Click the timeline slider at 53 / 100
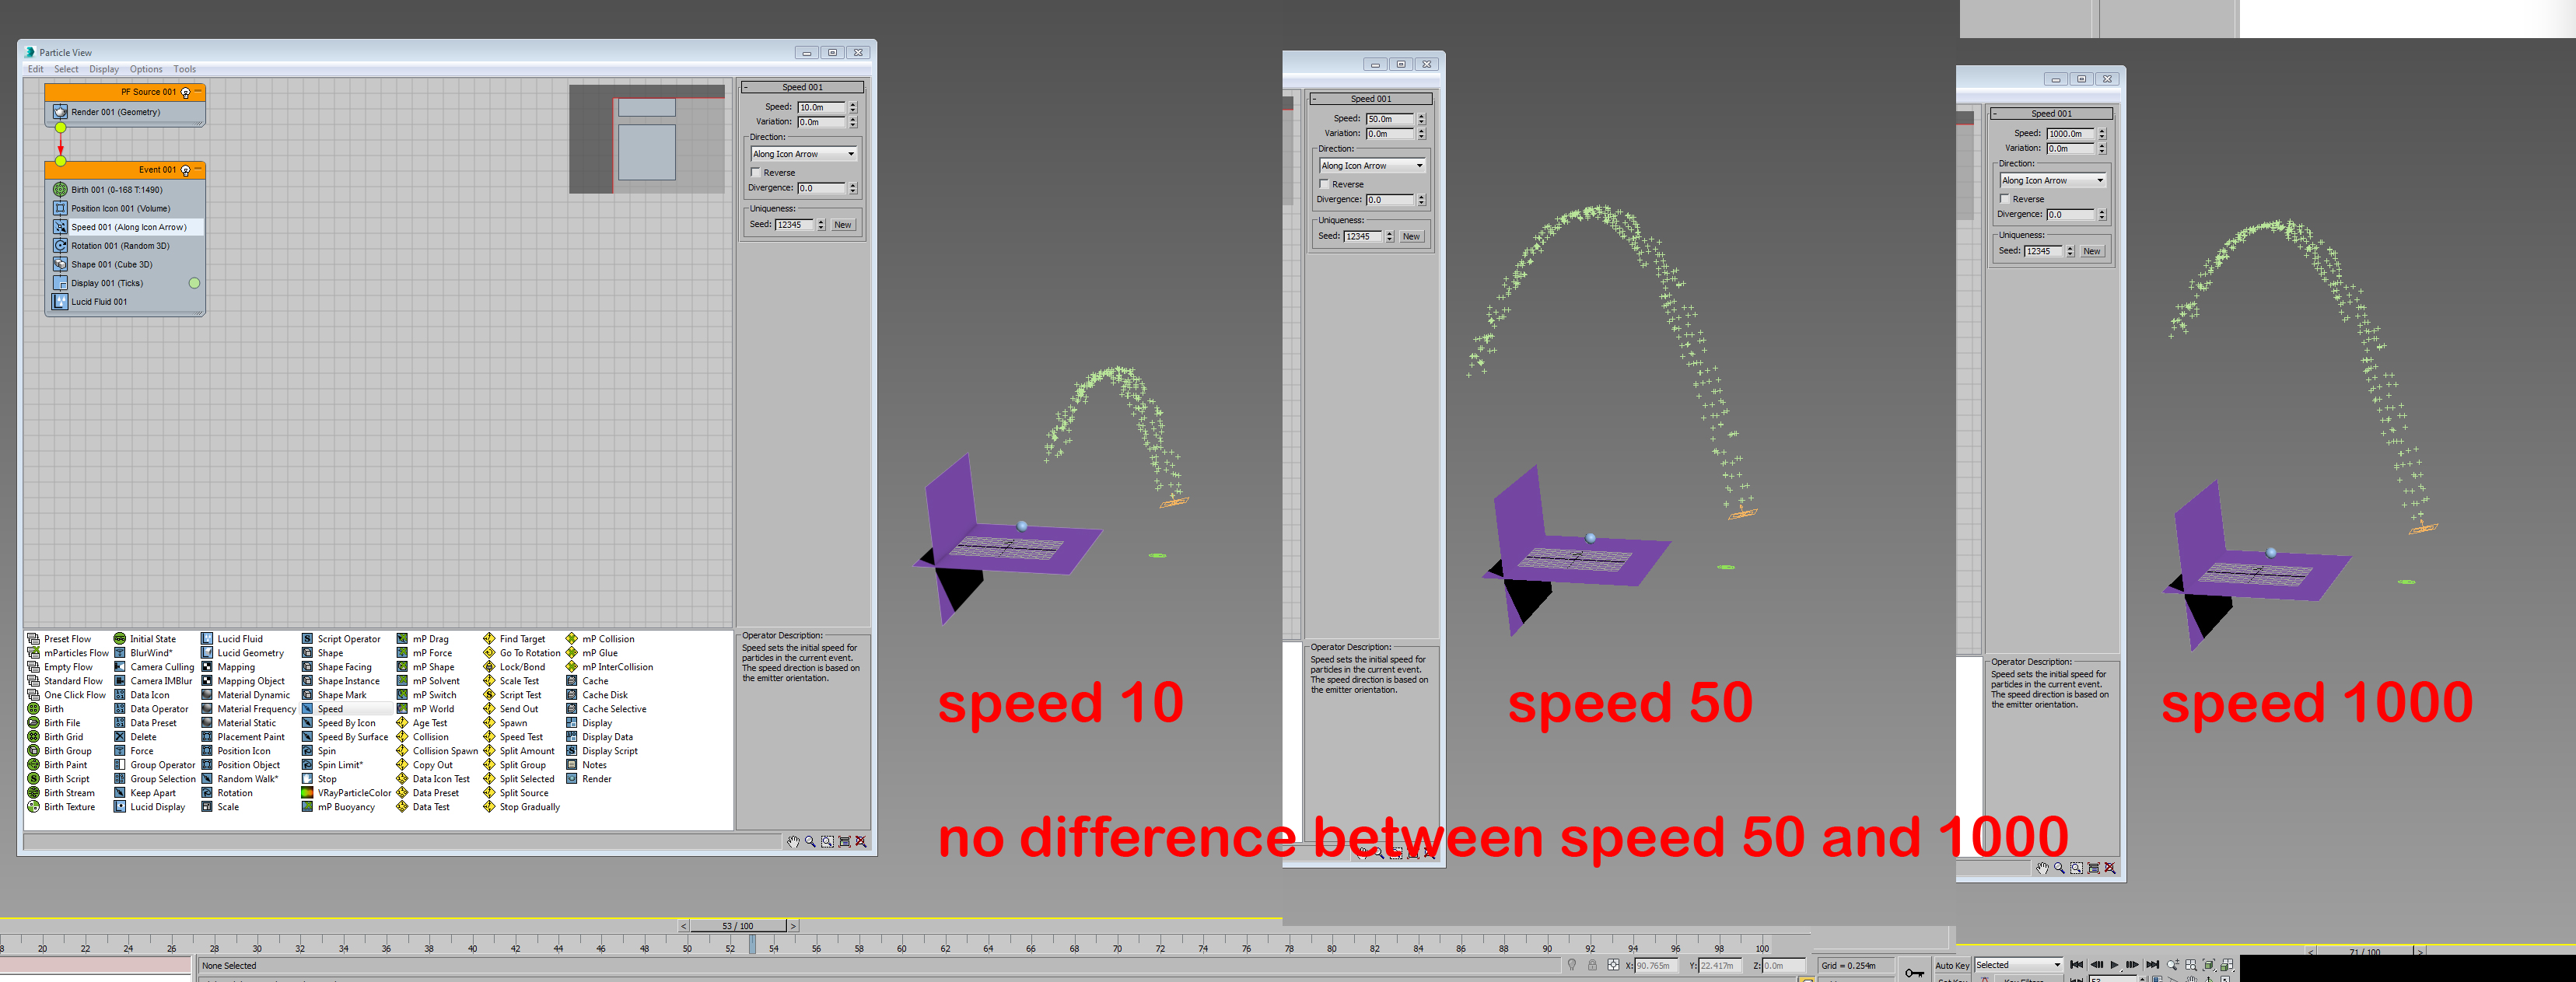The height and width of the screenshot is (982, 2576). pos(738,926)
